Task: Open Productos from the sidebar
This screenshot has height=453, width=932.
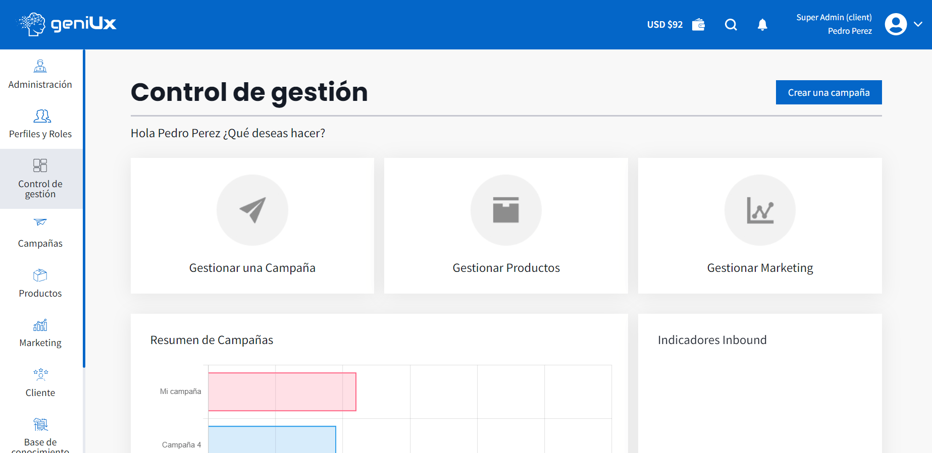Action: point(40,283)
